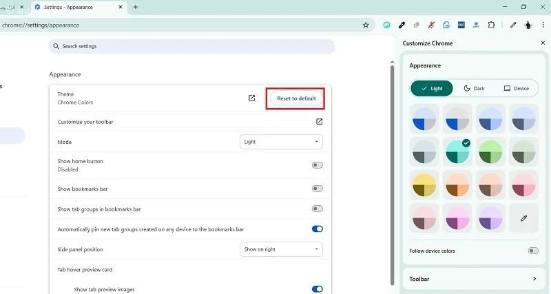The height and width of the screenshot is (294, 551).
Task: Turn on Show bookmarks bar
Action: point(317,189)
